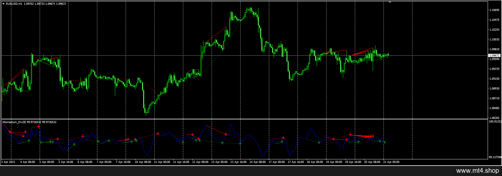Click time axis label 13 Apr 00:00
Image resolution: width=502 pixels, height=176 pixels.
click(219, 162)
